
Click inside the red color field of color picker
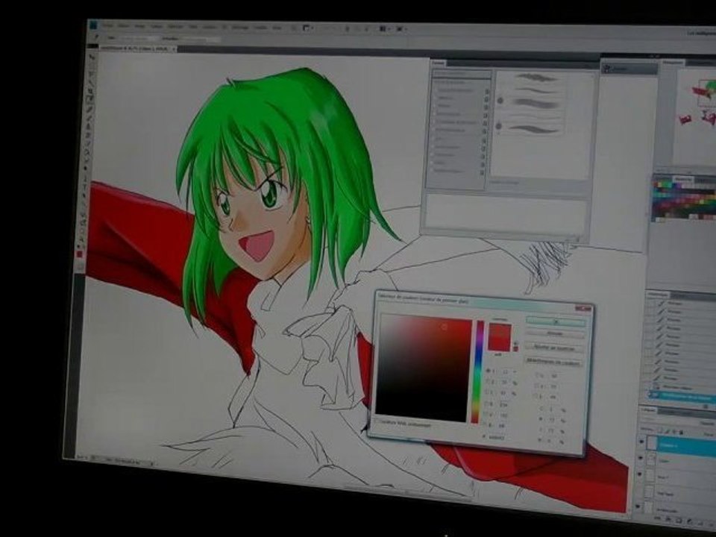click(424, 368)
